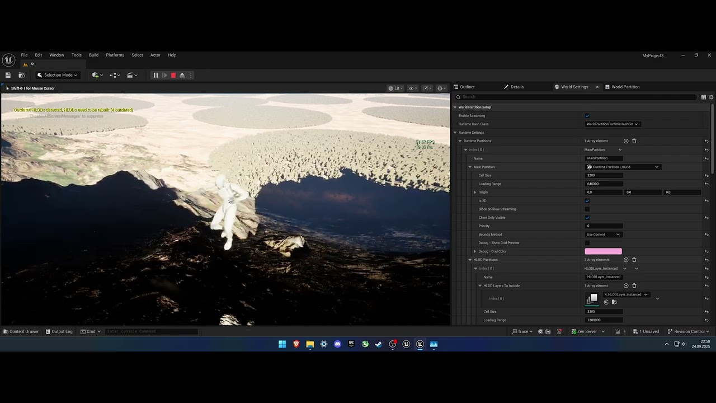
Task: Click the pink Debug Grid Color swatch
Action: click(x=603, y=251)
